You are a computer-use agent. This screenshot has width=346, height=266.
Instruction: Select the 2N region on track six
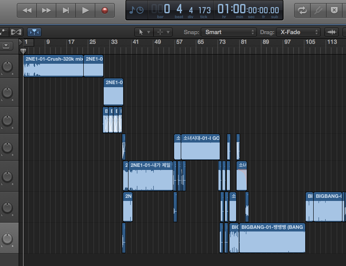pos(128,207)
